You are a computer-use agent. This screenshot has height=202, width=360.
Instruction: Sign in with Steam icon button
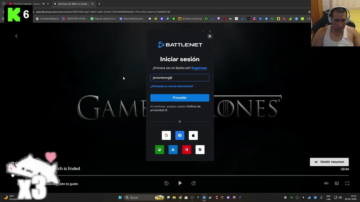pos(200,150)
